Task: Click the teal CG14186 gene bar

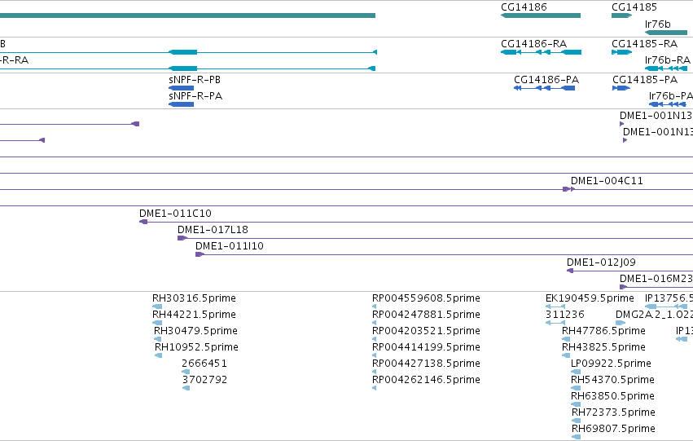Action: click(541, 15)
